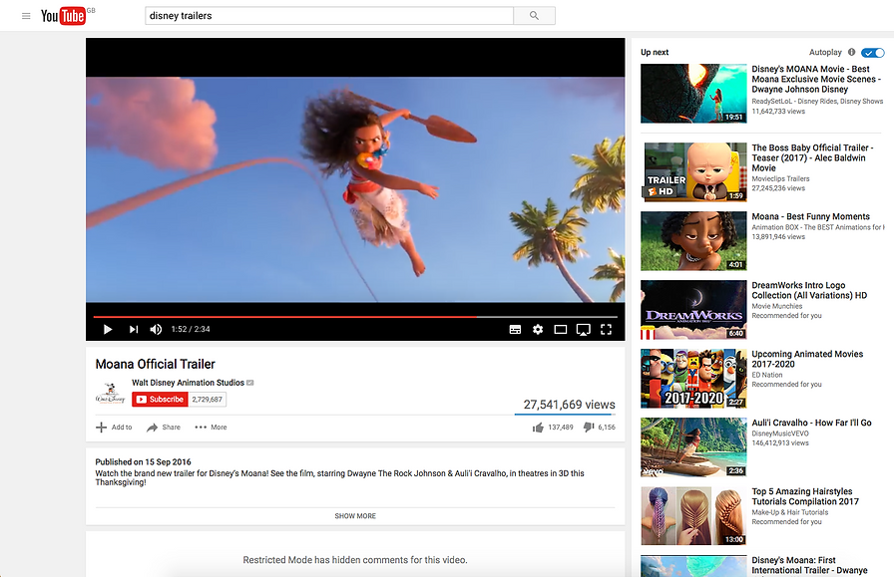Open Walt Disney Animation Studios channel name

[x=188, y=383]
